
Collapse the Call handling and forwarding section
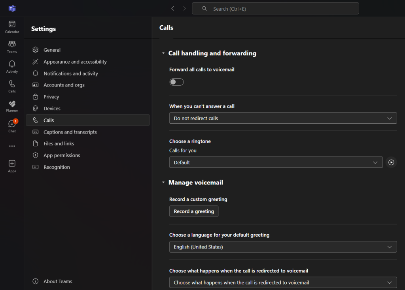click(x=163, y=53)
